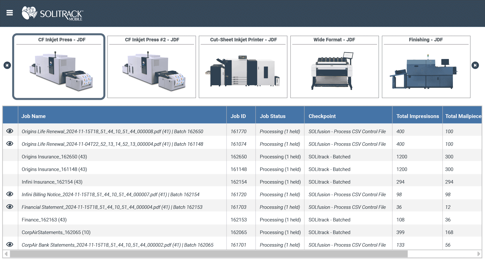Click the horizontal scrollbar right arrow
Image resolution: width=485 pixels, height=262 pixels.
point(478,254)
